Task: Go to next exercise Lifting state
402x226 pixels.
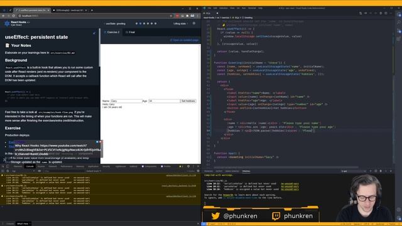Action: (x=181, y=24)
